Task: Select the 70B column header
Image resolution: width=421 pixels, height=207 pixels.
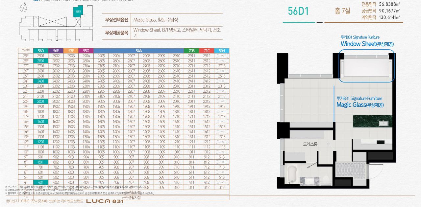Action: (192, 51)
